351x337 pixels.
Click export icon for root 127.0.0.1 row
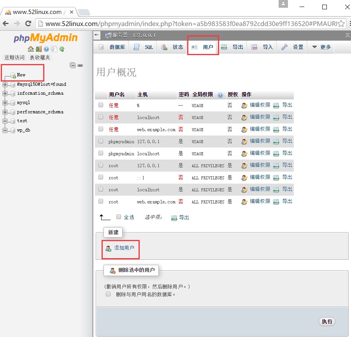276,166
